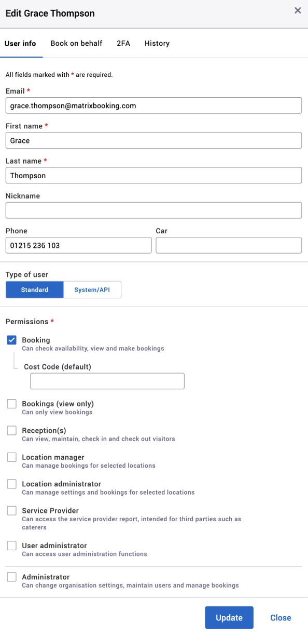Disable the Booking permission checkbox
Screen dimensions: 308x636
[11, 340]
